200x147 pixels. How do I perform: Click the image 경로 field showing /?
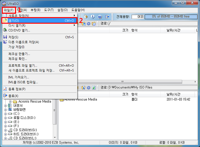pos(153,23)
